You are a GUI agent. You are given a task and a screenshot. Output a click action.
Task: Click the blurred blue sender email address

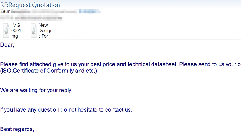pyautogui.click(x=90, y=11)
